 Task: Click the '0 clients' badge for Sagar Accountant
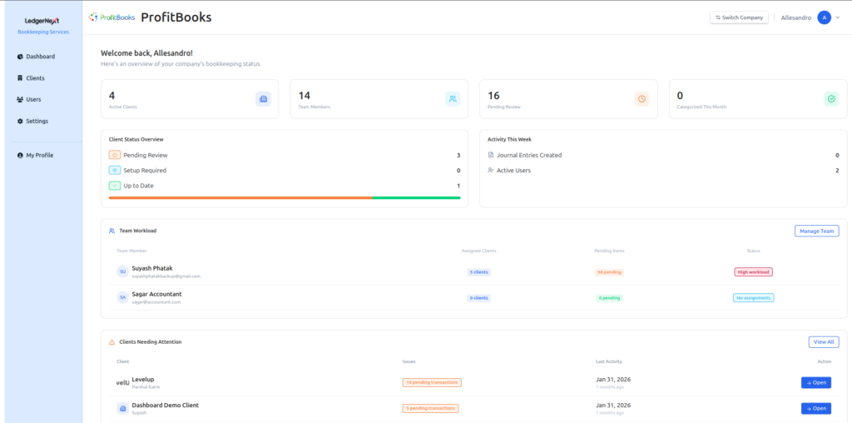(x=478, y=298)
